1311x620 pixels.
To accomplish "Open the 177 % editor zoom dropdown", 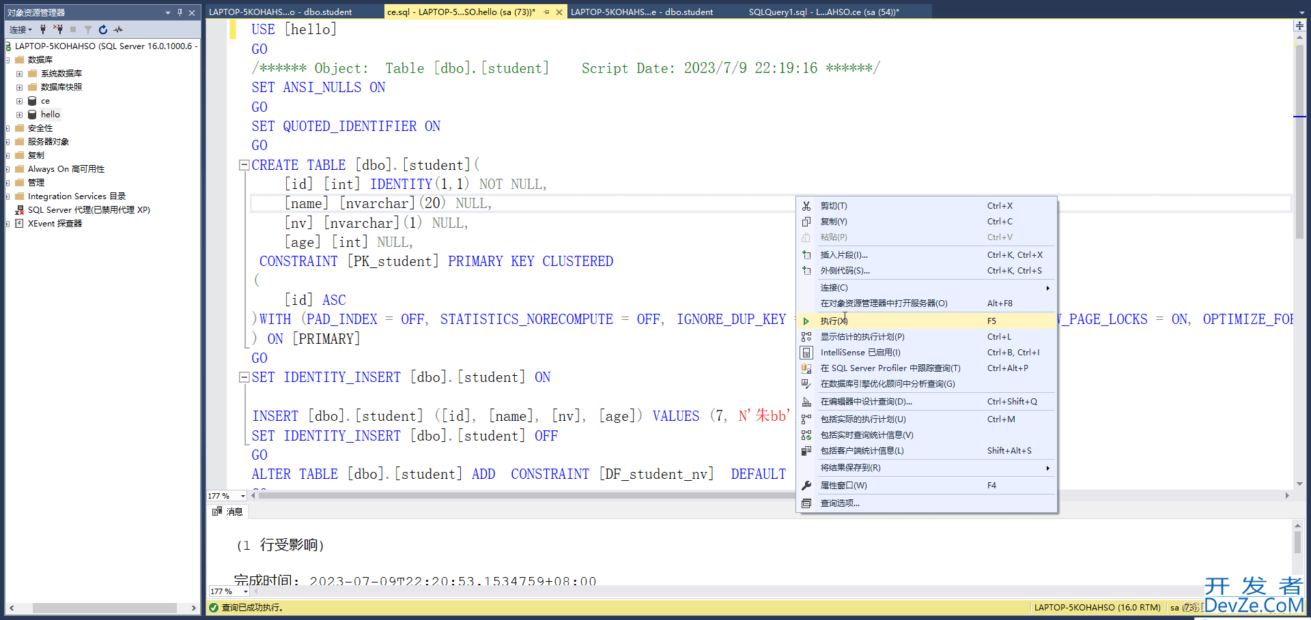I will tap(243, 496).
